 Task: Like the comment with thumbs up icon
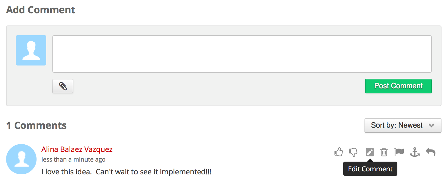tap(339, 152)
